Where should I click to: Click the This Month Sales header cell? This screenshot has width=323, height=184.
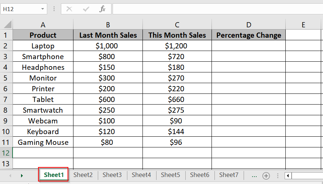[x=177, y=35]
